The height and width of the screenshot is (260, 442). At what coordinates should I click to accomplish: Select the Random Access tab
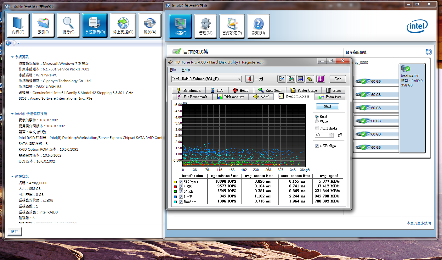(x=294, y=96)
